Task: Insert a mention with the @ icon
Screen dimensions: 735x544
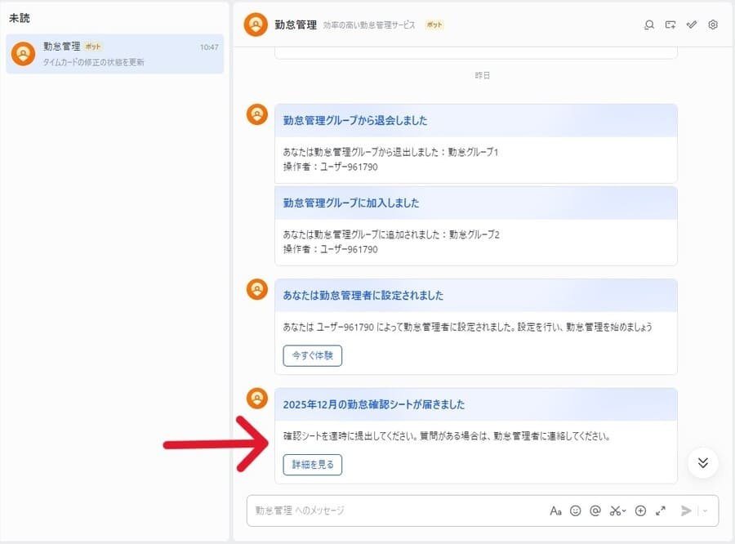Action: [x=597, y=511]
